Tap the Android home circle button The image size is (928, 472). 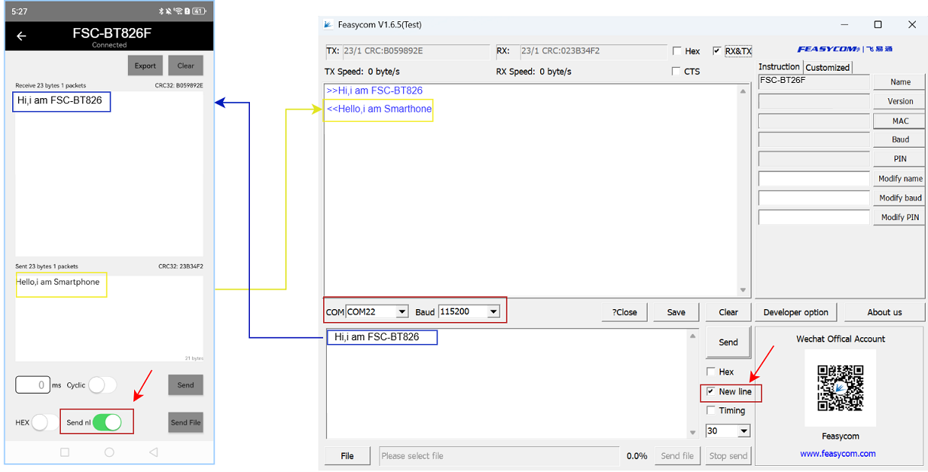tap(109, 452)
